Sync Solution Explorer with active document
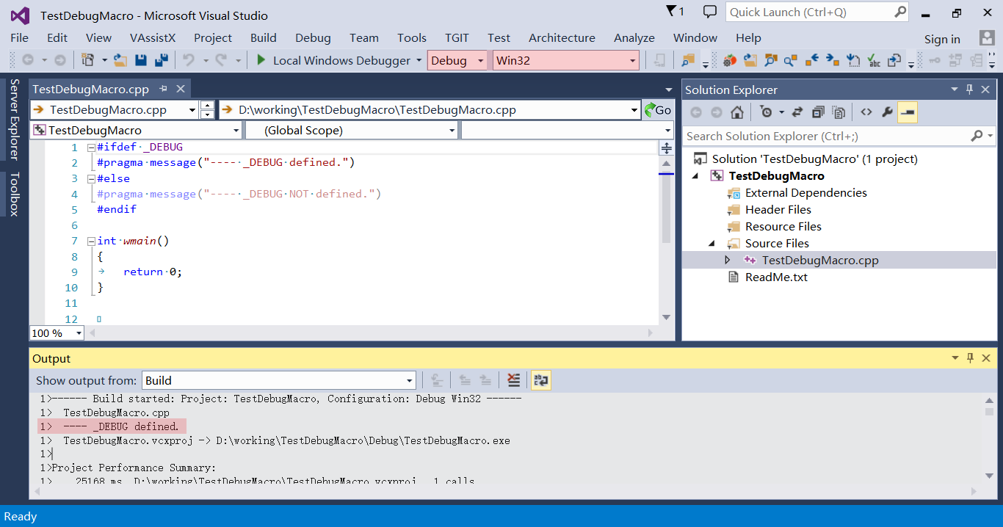 (x=797, y=112)
